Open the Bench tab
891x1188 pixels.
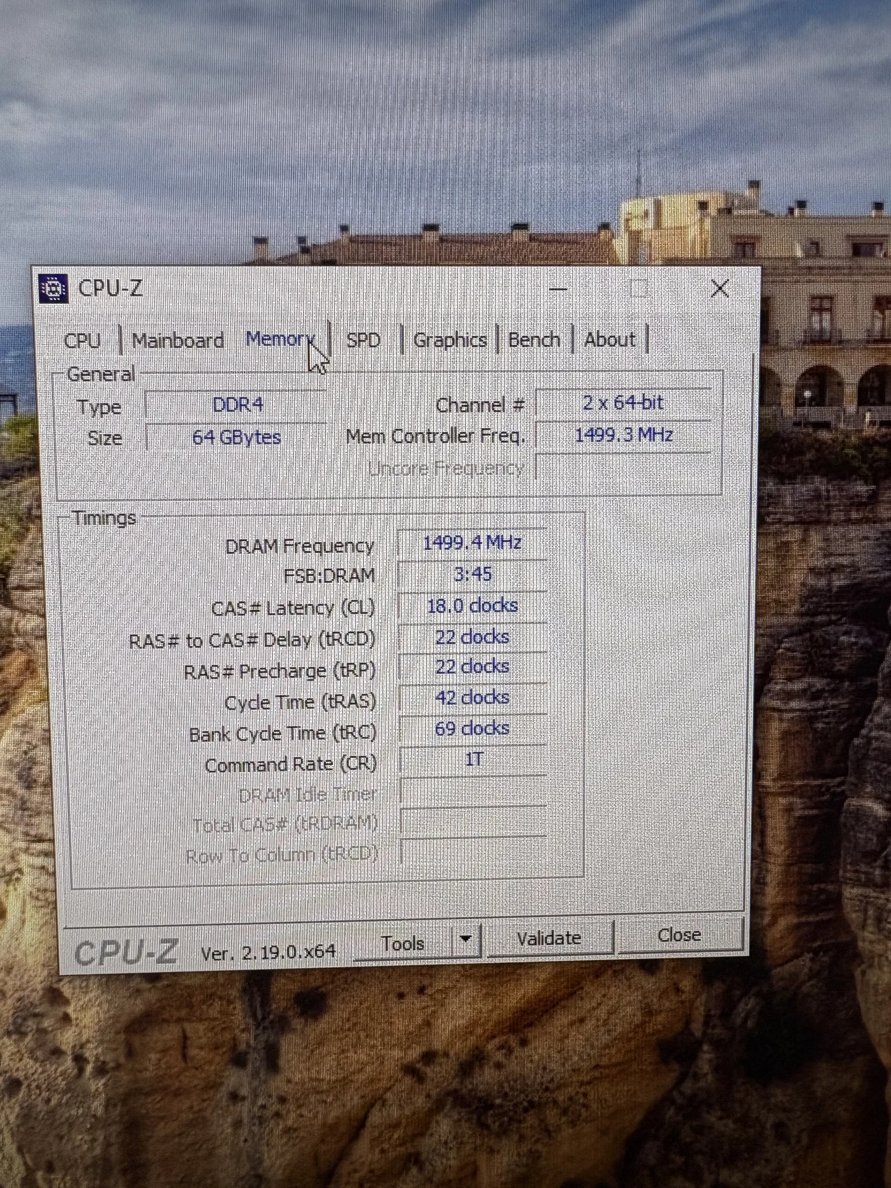point(534,339)
